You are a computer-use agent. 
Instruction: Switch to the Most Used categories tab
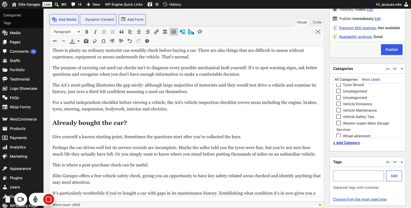(x=370, y=80)
